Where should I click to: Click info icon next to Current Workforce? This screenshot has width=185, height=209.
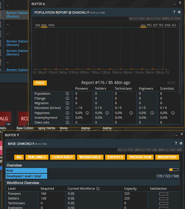click(x=98, y=189)
